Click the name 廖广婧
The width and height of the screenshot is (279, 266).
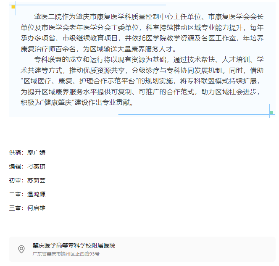coord(36,153)
